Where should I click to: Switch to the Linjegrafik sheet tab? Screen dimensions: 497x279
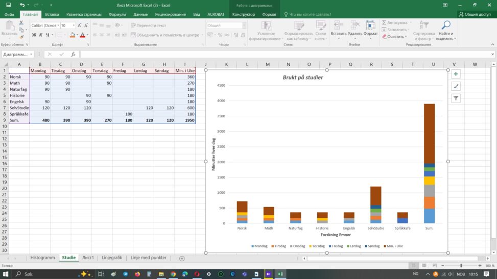[112, 258]
